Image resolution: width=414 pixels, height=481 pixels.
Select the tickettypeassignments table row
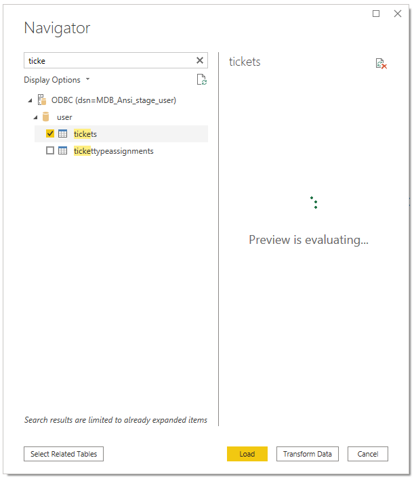[114, 151]
